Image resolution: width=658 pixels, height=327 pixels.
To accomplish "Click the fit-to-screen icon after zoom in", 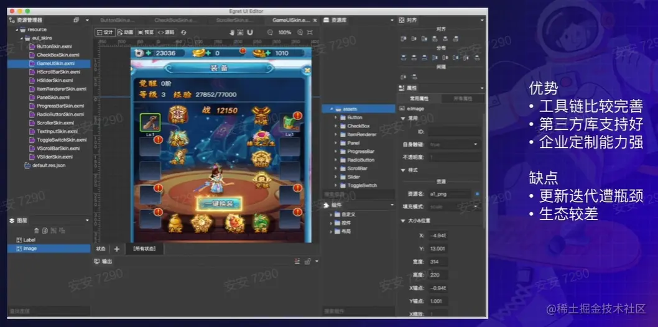I will [x=310, y=32].
